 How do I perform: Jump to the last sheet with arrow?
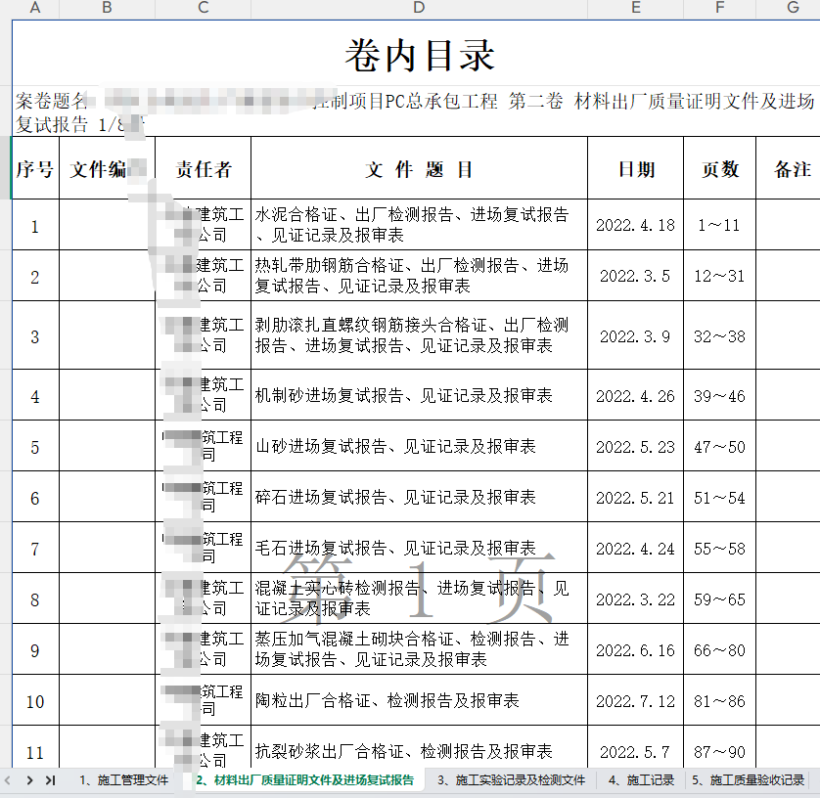50,780
